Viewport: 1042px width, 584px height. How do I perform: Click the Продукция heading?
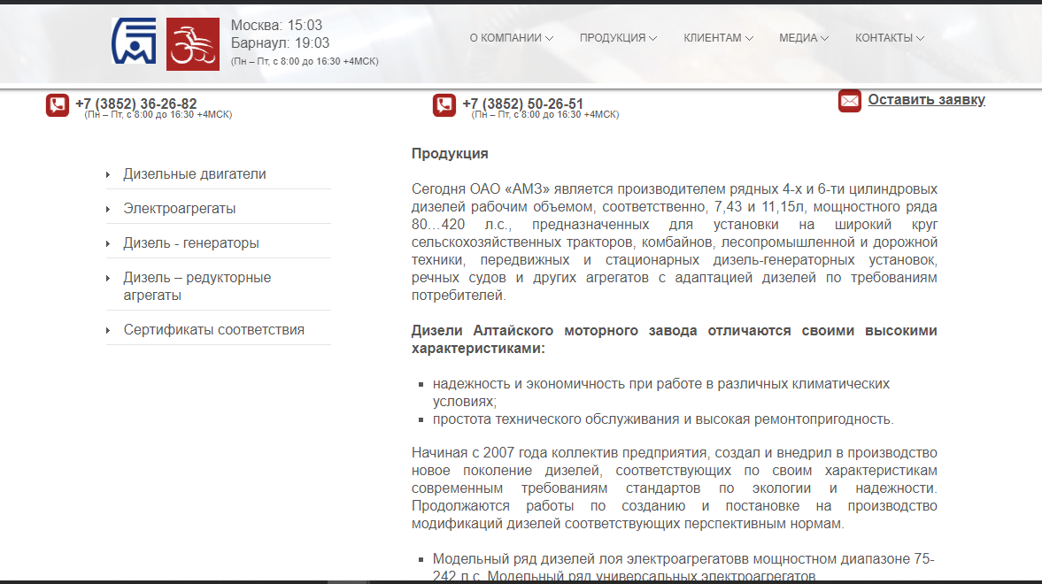450,153
